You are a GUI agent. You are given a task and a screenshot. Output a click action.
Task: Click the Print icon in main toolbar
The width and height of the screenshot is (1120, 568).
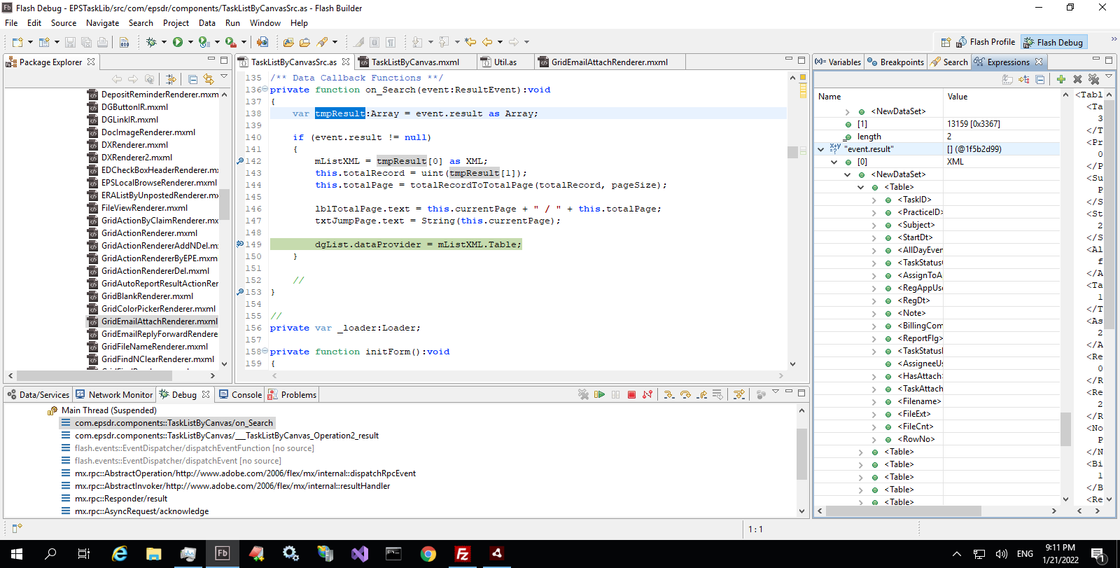pos(102,42)
